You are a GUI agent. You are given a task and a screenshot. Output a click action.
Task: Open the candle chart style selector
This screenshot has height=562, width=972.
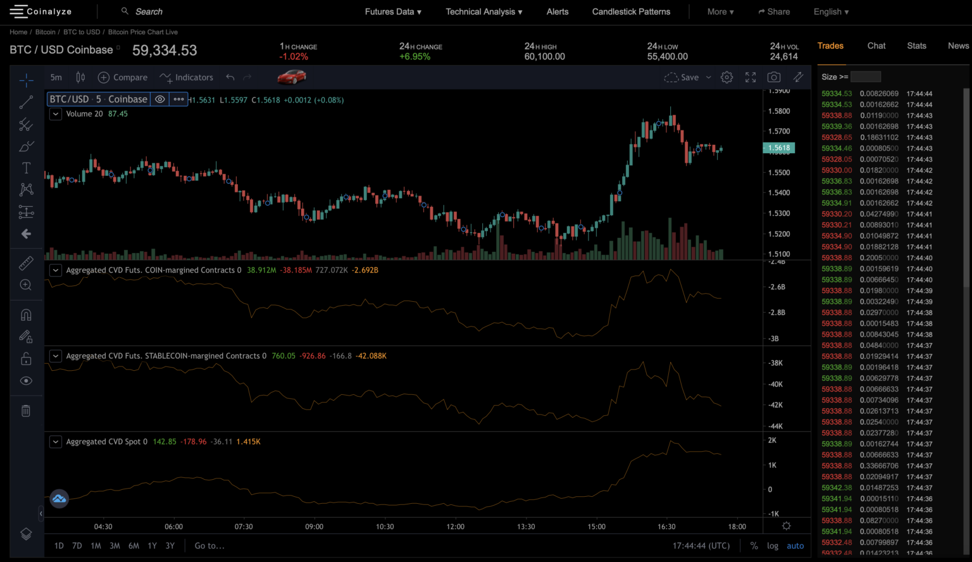80,77
